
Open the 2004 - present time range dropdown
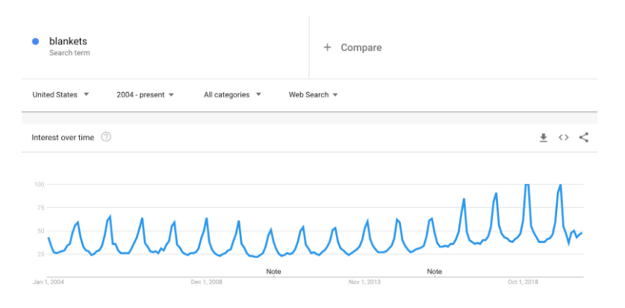[145, 95]
